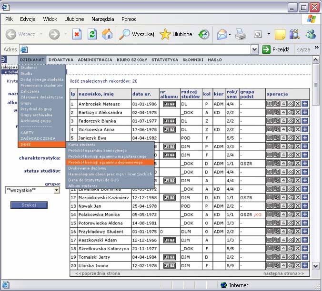
Task: Refresh the page with the green arrows icon
Action: pyautogui.click(x=92, y=34)
